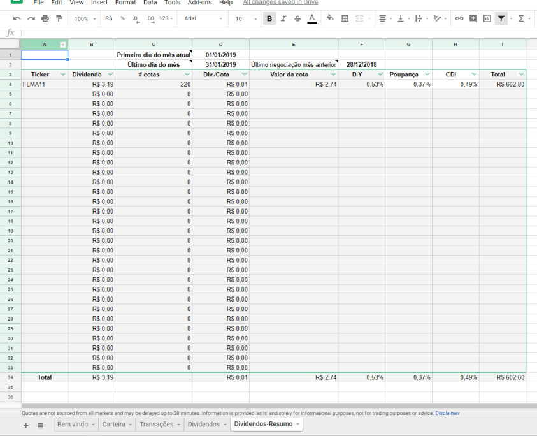537x436 pixels.
Task: Activate the Paint format roller icon
Action: (59, 18)
